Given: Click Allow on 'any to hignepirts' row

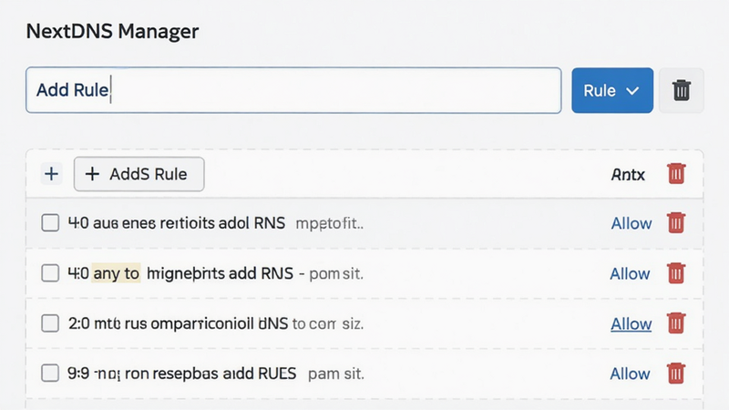Looking at the screenshot, I should [630, 274].
